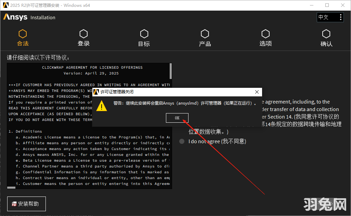The height and width of the screenshot is (216, 351).
Task: Click the 合法 step hexagon icon
Action: (23, 34)
